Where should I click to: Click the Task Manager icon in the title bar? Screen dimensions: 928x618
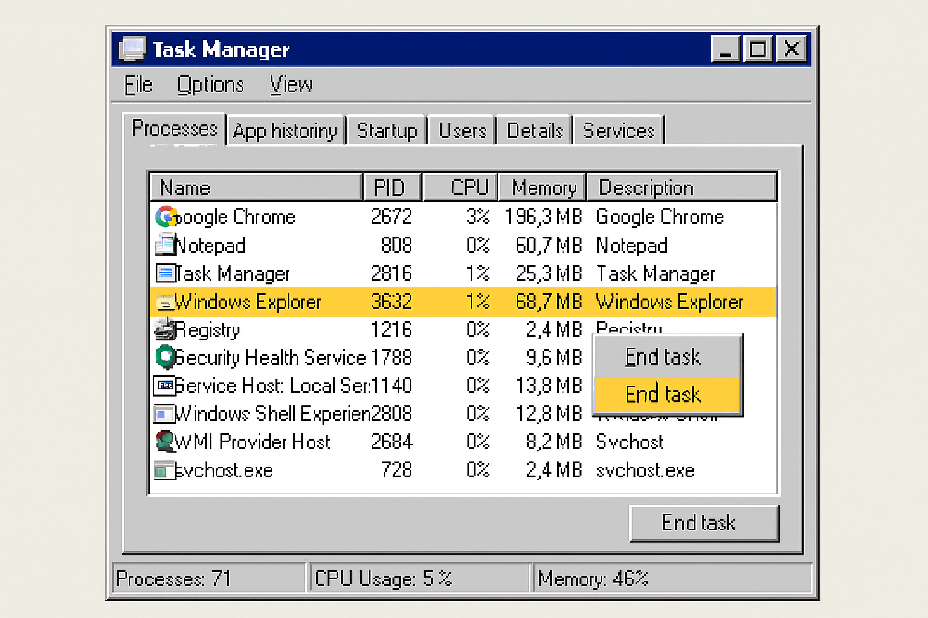tap(134, 49)
